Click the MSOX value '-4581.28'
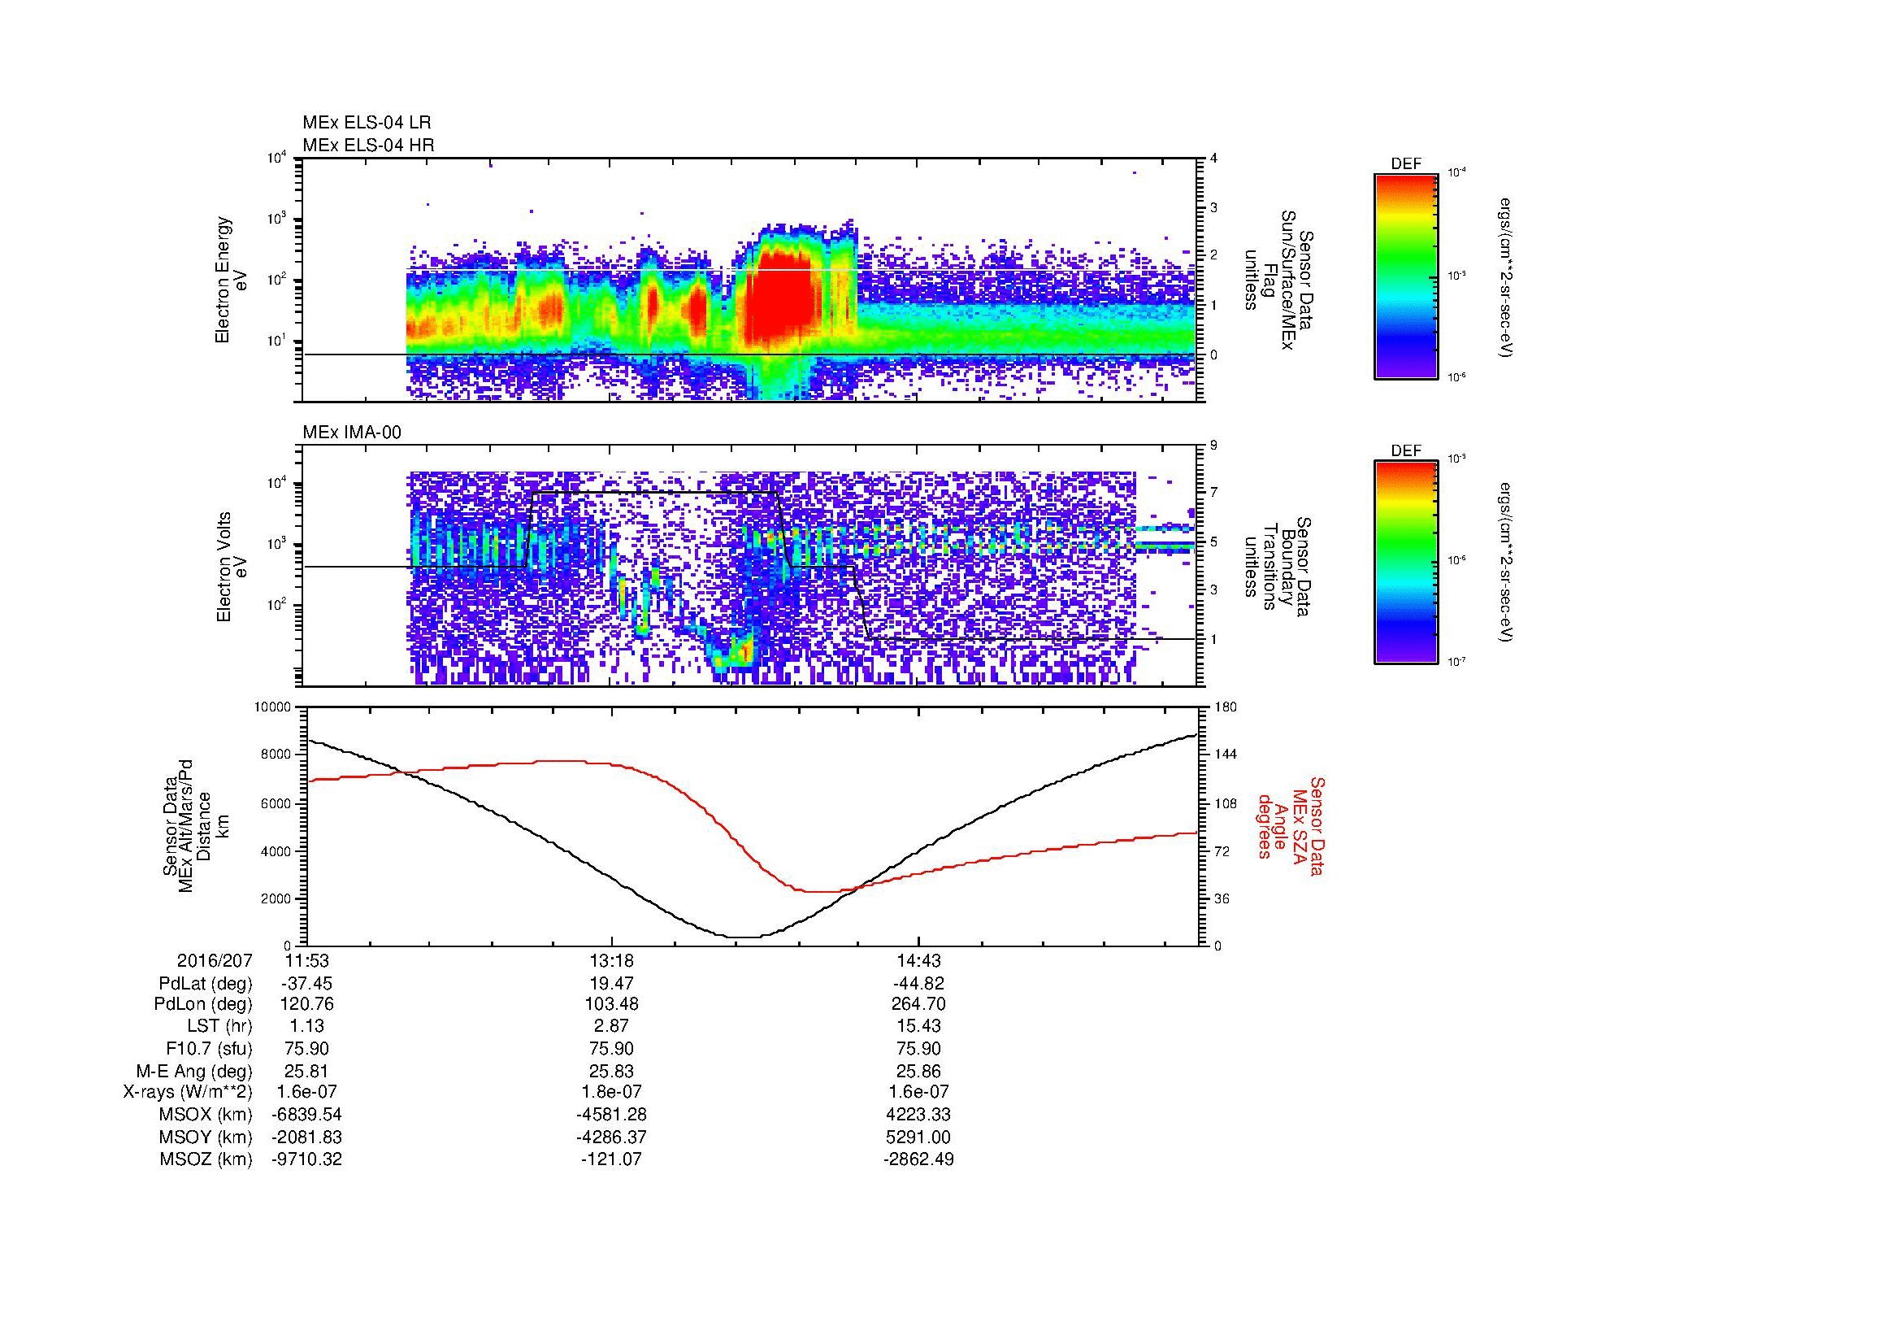Image resolution: width=1901 pixels, height=1344 pixels. [x=612, y=1115]
